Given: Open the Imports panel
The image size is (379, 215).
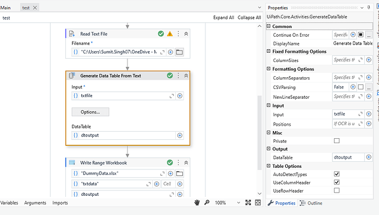Looking at the screenshot, I should (x=60, y=203).
